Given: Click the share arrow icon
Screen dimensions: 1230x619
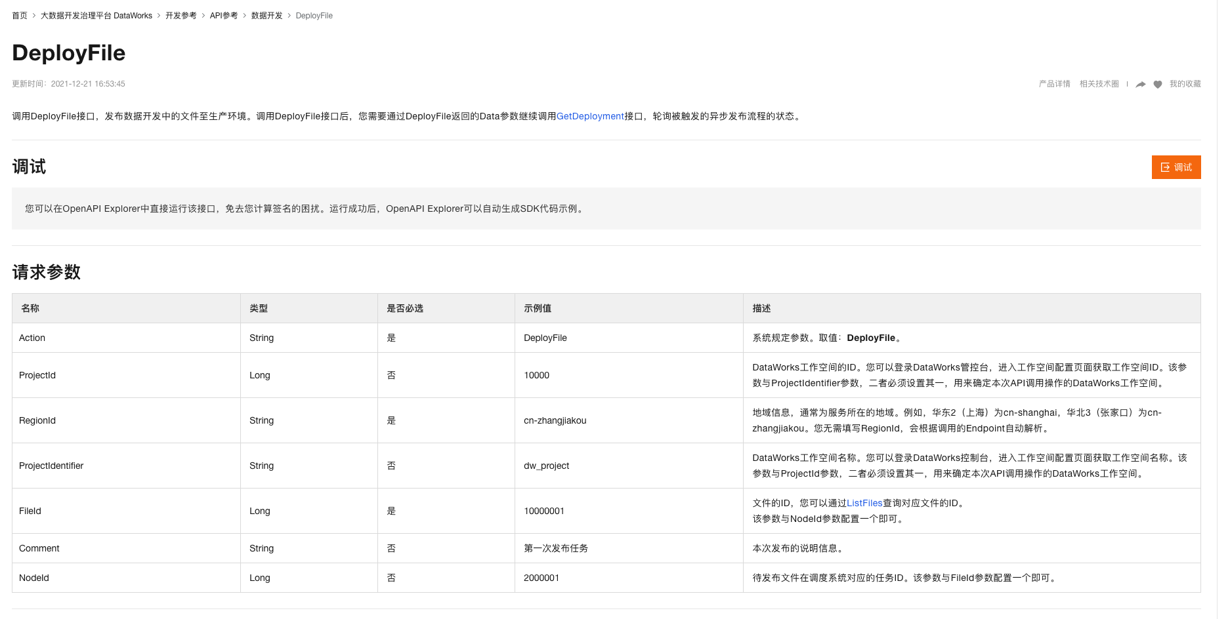Looking at the screenshot, I should [x=1141, y=84].
